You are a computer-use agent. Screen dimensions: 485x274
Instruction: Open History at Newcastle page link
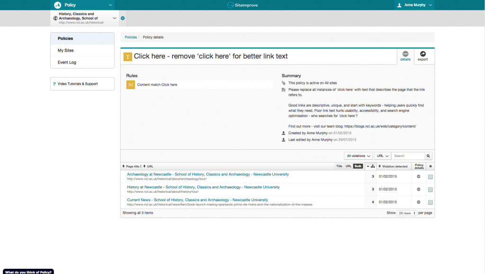[203, 187]
